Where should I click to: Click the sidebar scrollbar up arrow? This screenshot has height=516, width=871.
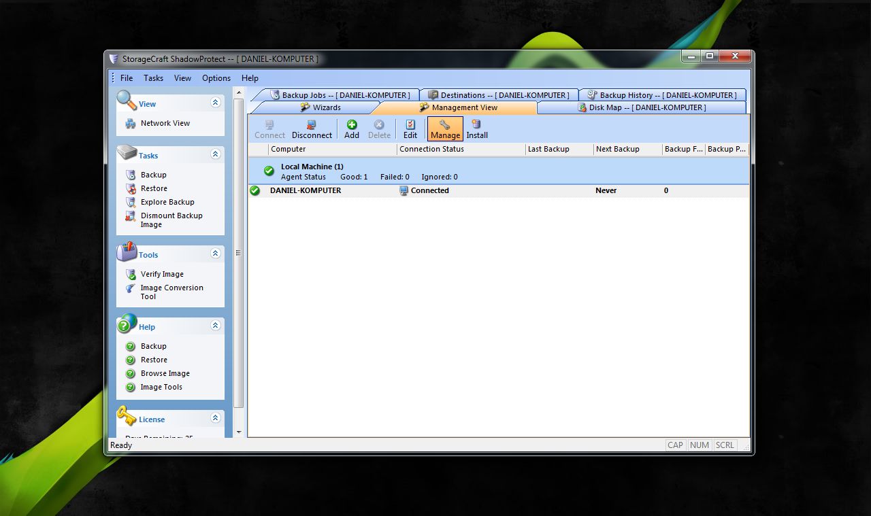point(239,92)
